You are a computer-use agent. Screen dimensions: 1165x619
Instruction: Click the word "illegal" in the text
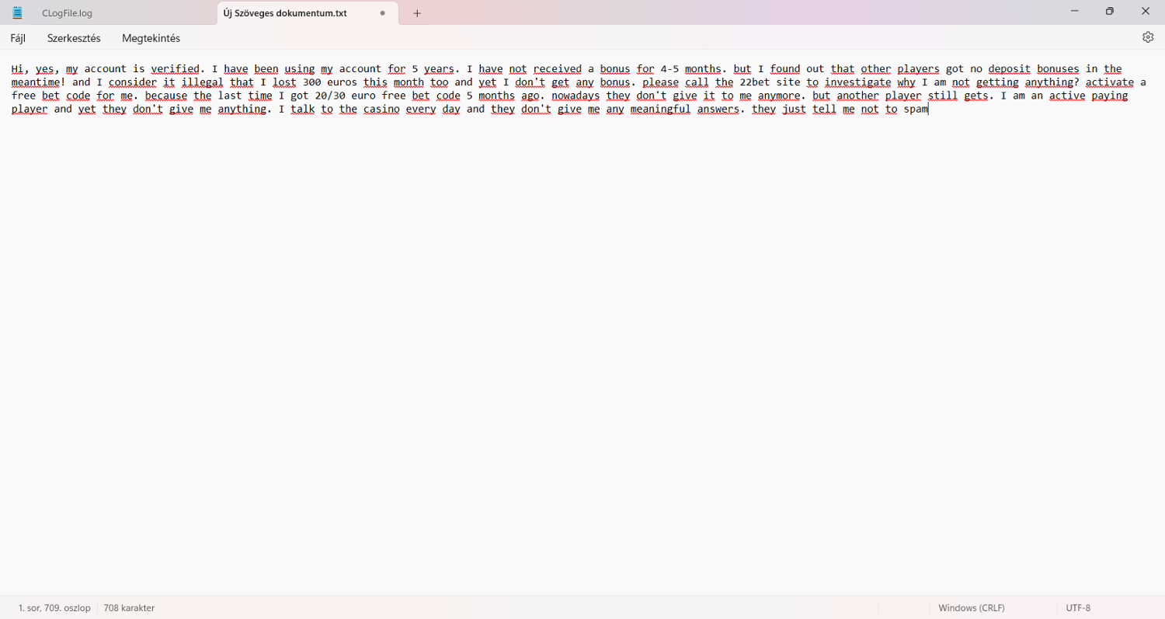202,82
